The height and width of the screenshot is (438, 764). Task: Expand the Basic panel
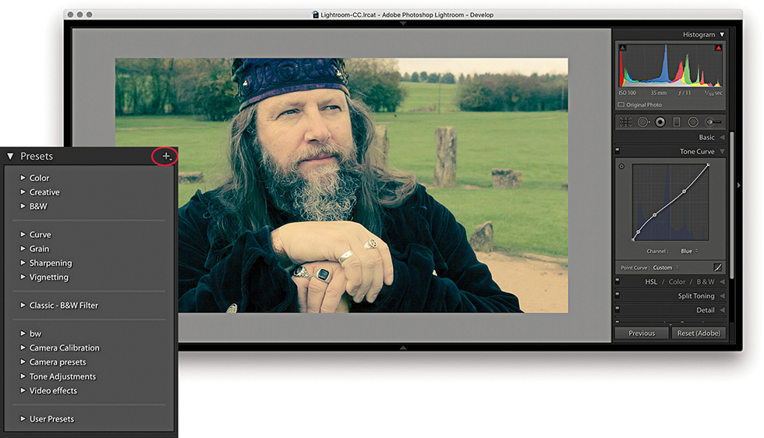[x=722, y=137]
